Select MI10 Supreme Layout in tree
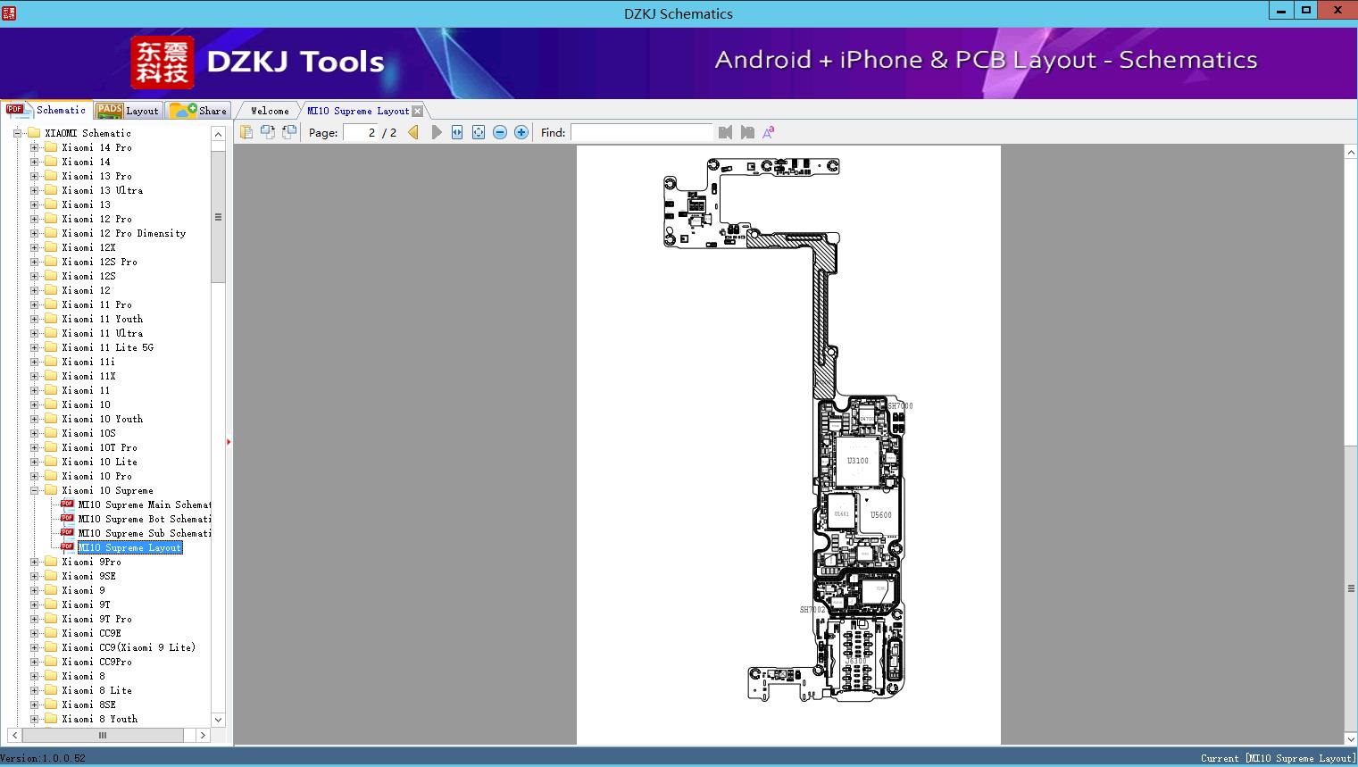The height and width of the screenshot is (767, 1358). click(129, 547)
